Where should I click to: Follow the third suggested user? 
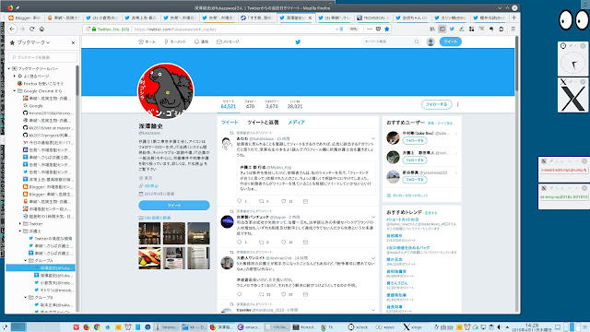point(415,180)
